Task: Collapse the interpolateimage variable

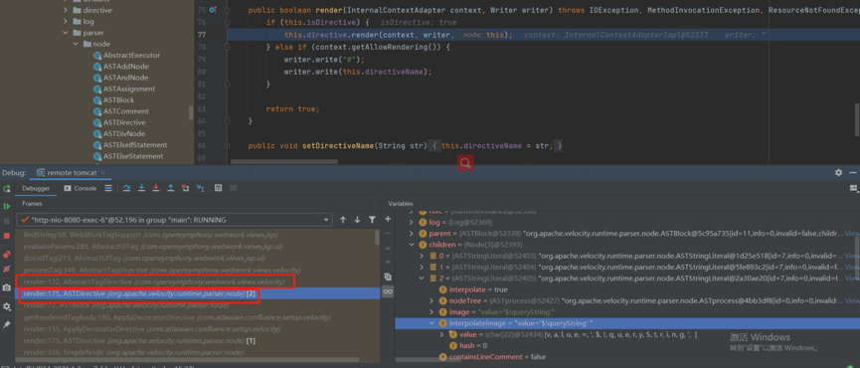Action: (432, 323)
